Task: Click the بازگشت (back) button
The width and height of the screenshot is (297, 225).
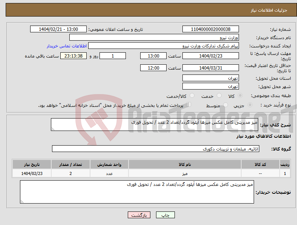Action: pyautogui.click(x=139, y=215)
